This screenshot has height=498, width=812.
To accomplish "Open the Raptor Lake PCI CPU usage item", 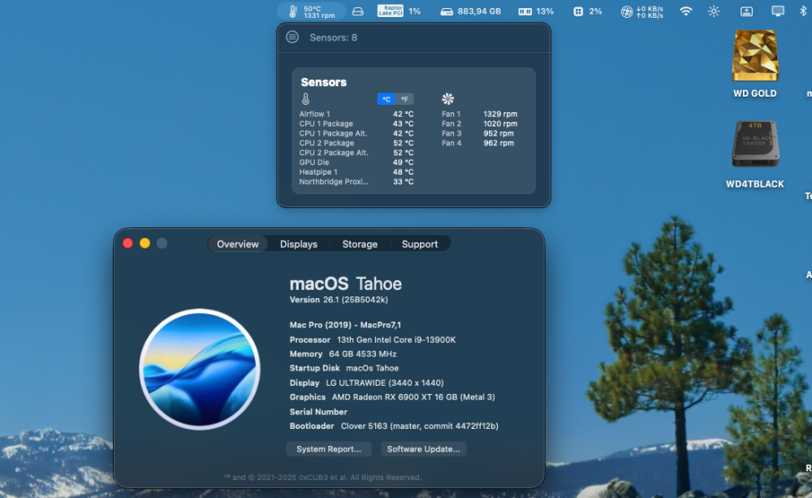I will [399, 11].
